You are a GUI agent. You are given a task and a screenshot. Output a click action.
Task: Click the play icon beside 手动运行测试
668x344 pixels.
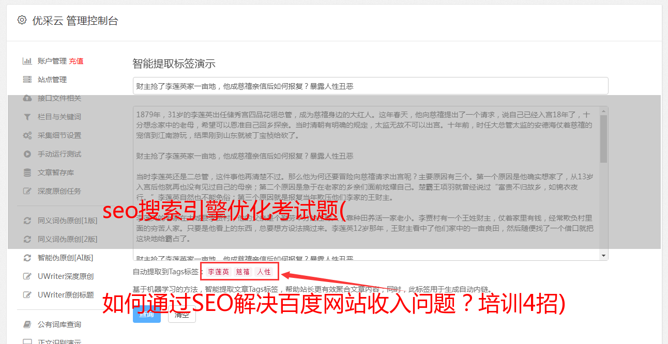pos(27,154)
